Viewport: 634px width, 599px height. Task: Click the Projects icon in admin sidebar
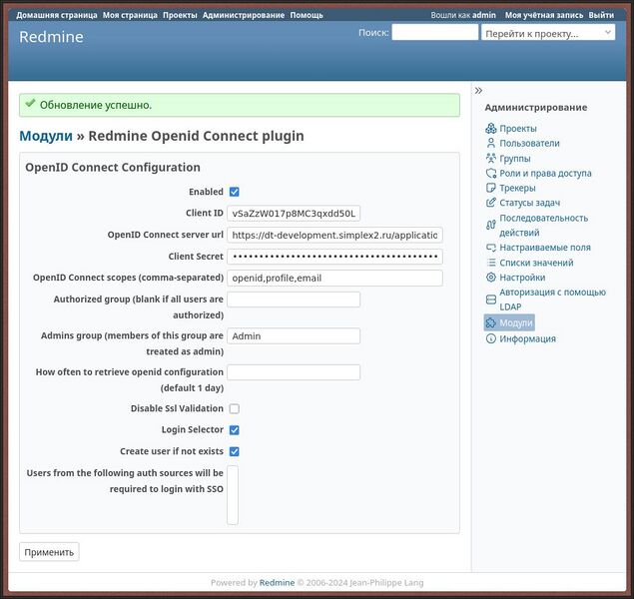tap(490, 129)
